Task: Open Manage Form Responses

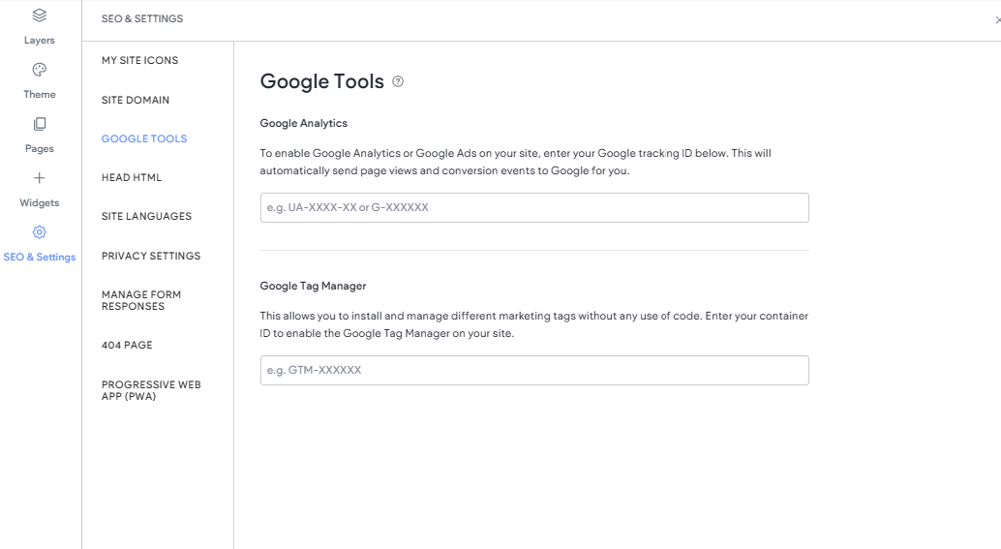Action: click(141, 301)
